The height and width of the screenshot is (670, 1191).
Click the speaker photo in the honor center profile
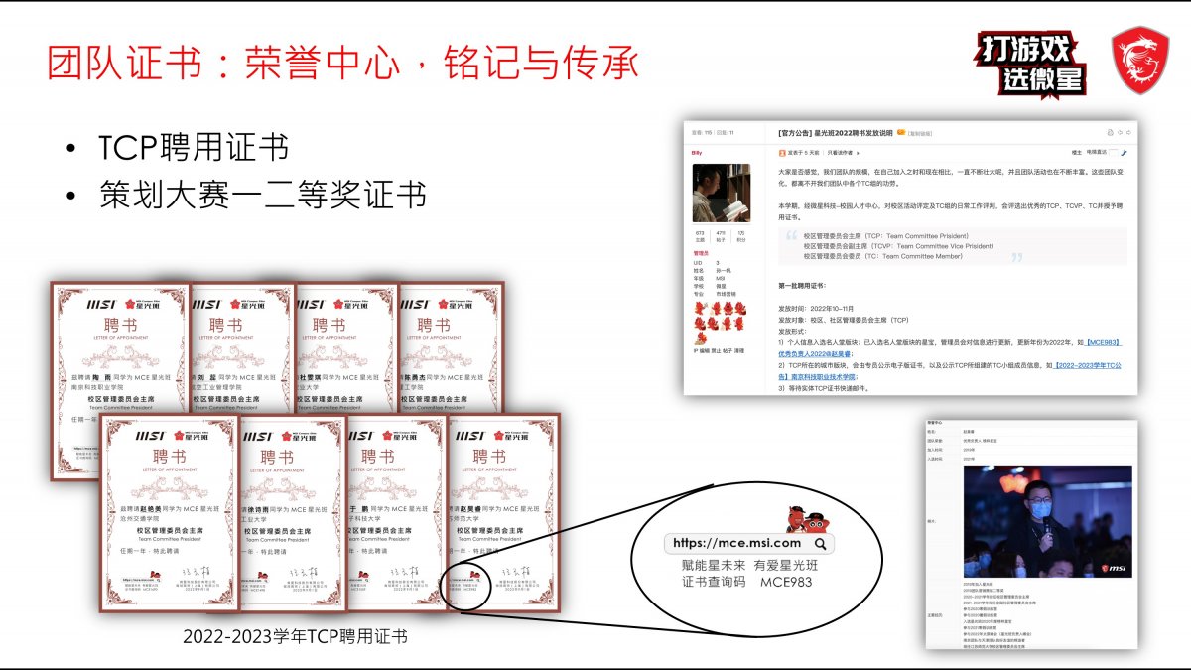pyautogui.click(x=1047, y=522)
